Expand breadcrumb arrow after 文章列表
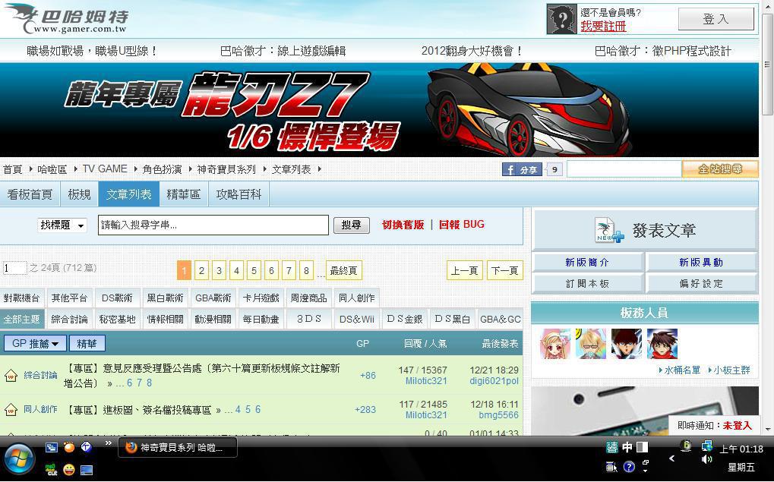 coord(319,169)
